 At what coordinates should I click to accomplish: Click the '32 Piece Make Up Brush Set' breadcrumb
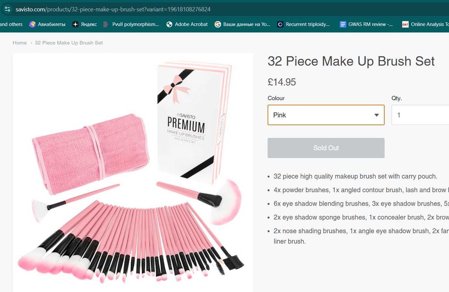[69, 43]
